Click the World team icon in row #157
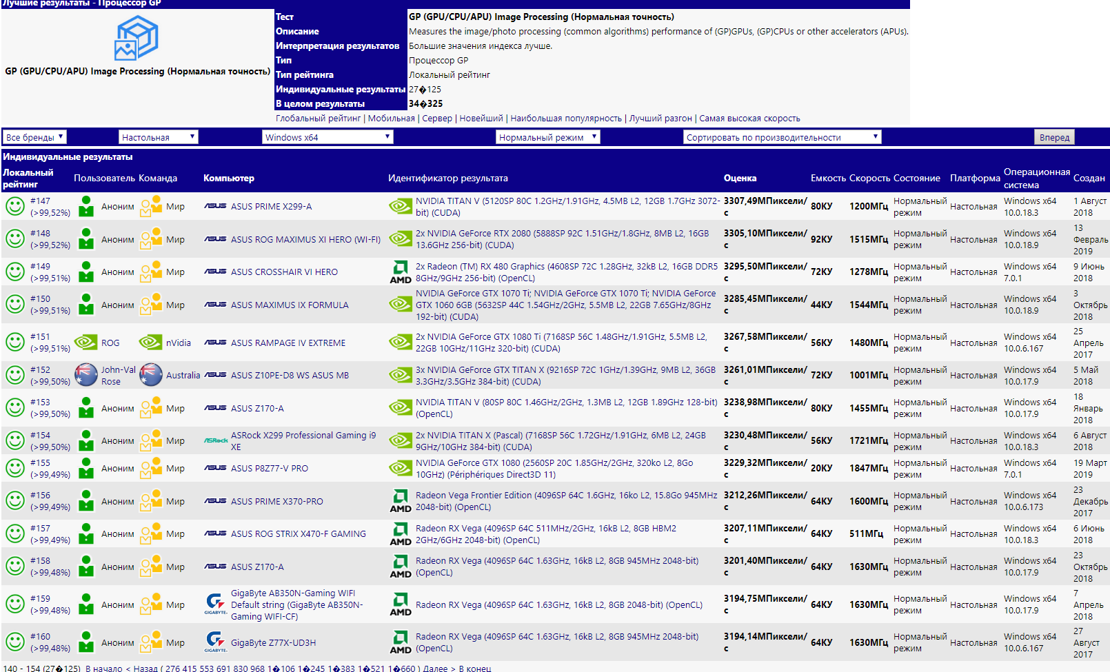This screenshot has width=1110, height=672. (151, 533)
